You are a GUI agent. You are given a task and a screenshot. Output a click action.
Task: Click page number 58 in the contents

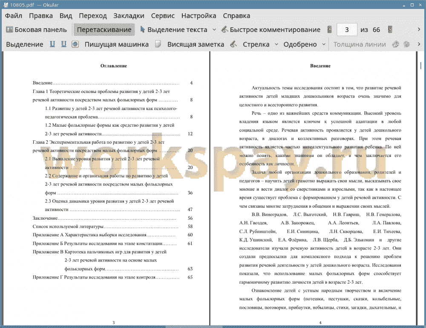pos(190,226)
